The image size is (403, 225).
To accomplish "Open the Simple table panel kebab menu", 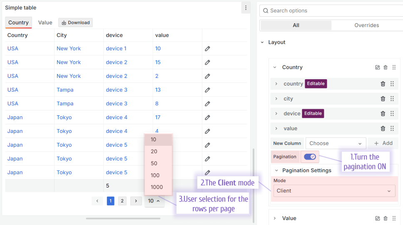I will (246, 8).
